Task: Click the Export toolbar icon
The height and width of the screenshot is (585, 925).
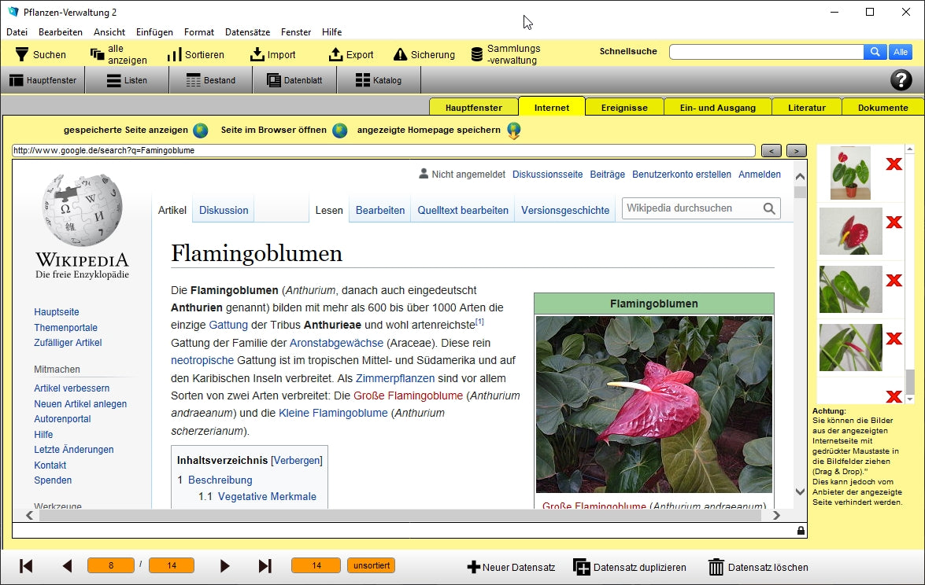Action: pyautogui.click(x=336, y=54)
